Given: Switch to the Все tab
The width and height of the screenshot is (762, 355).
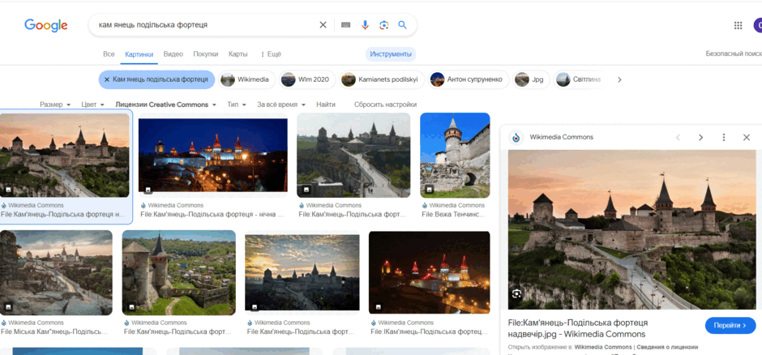Looking at the screenshot, I should pyautogui.click(x=109, y=54).
